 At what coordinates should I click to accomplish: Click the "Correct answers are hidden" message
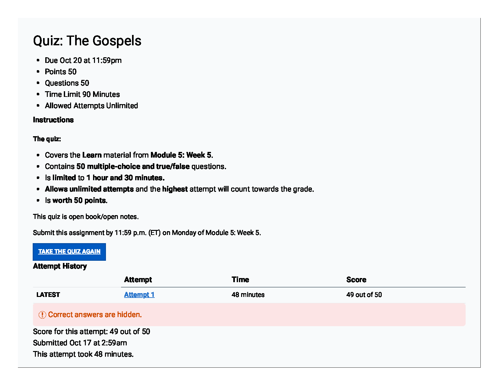tap(95, 315)
